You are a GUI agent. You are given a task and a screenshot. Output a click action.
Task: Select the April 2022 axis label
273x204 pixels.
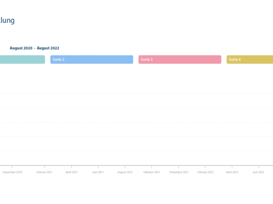232,172
